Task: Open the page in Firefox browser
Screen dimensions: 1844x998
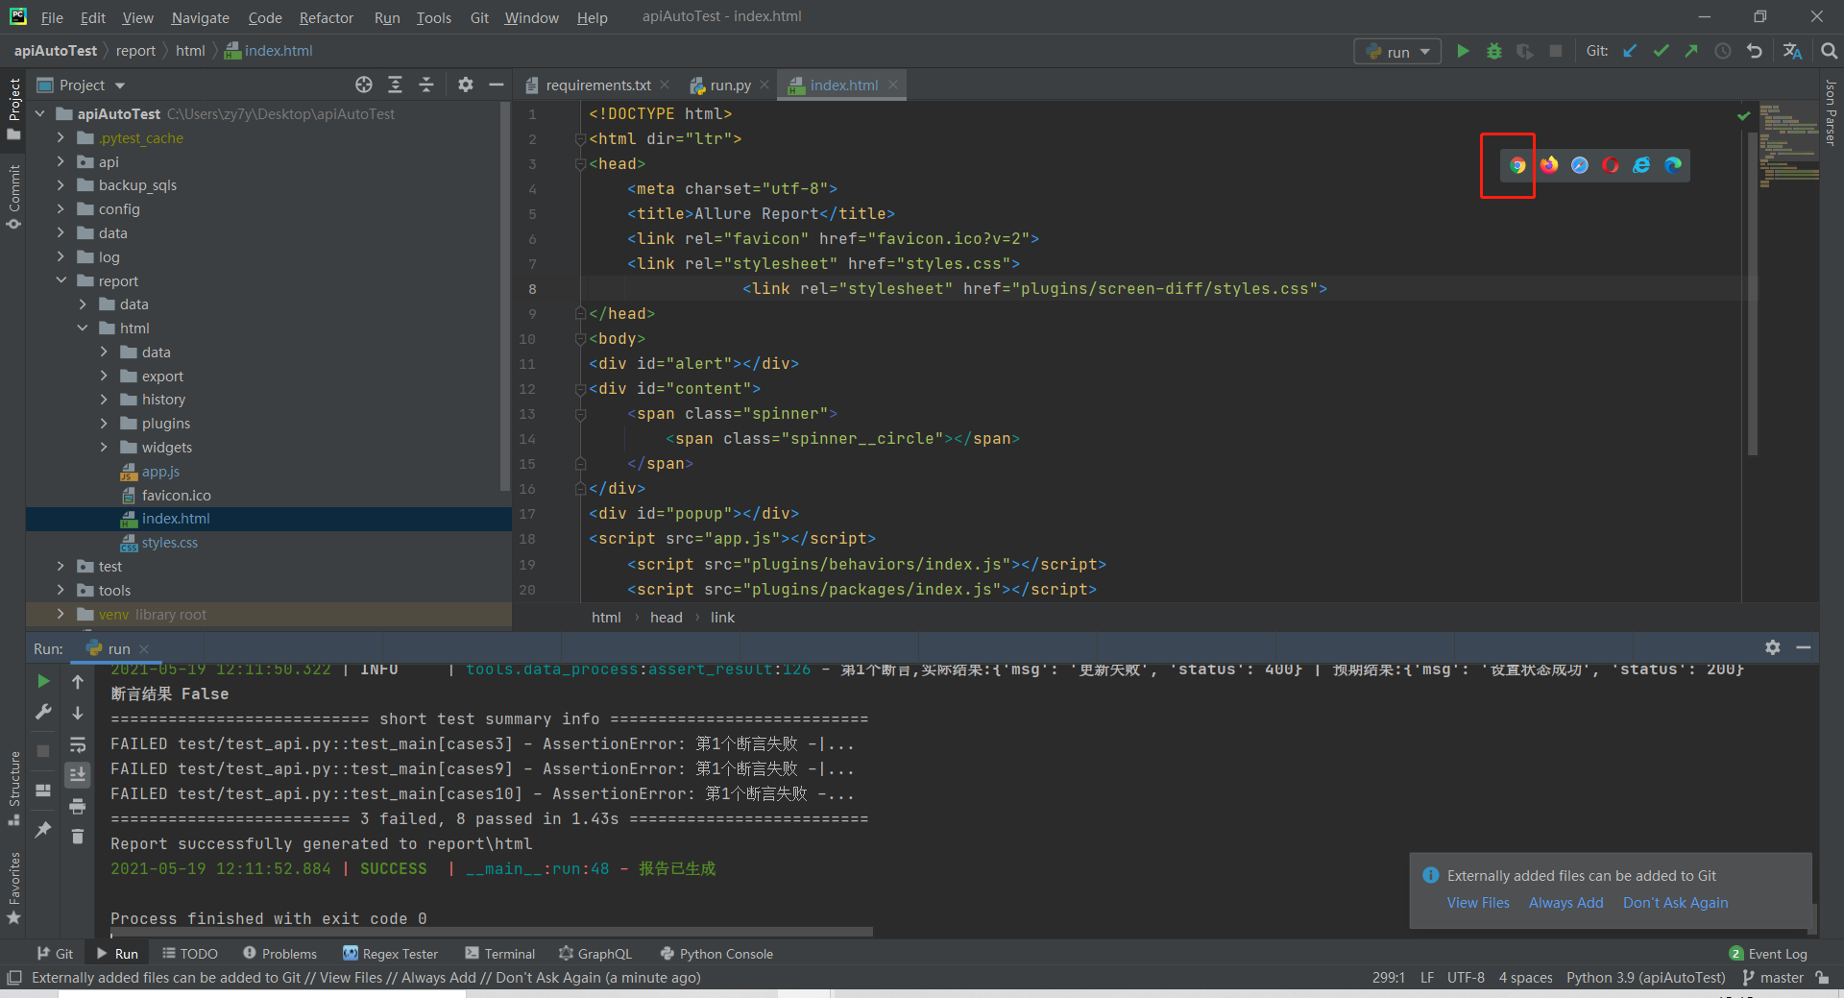Action: [1548, 165]
